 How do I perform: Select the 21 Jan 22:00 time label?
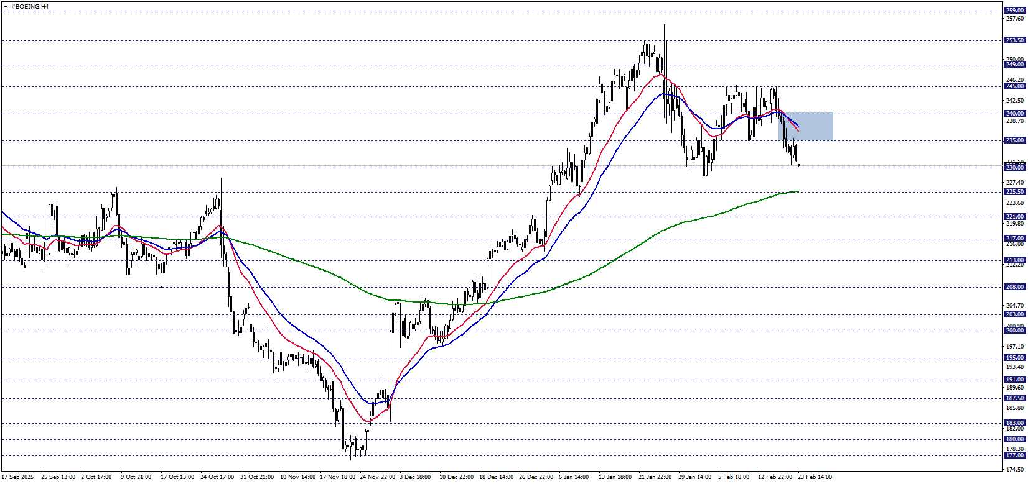click(655, 477)
